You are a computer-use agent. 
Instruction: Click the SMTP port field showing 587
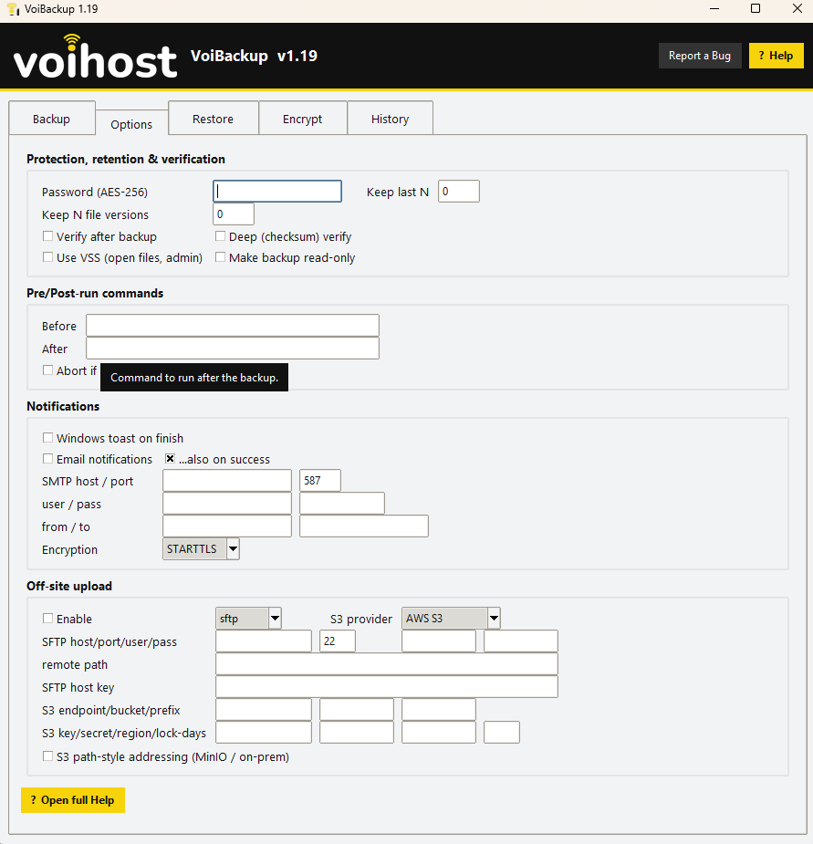click(320, 480)
